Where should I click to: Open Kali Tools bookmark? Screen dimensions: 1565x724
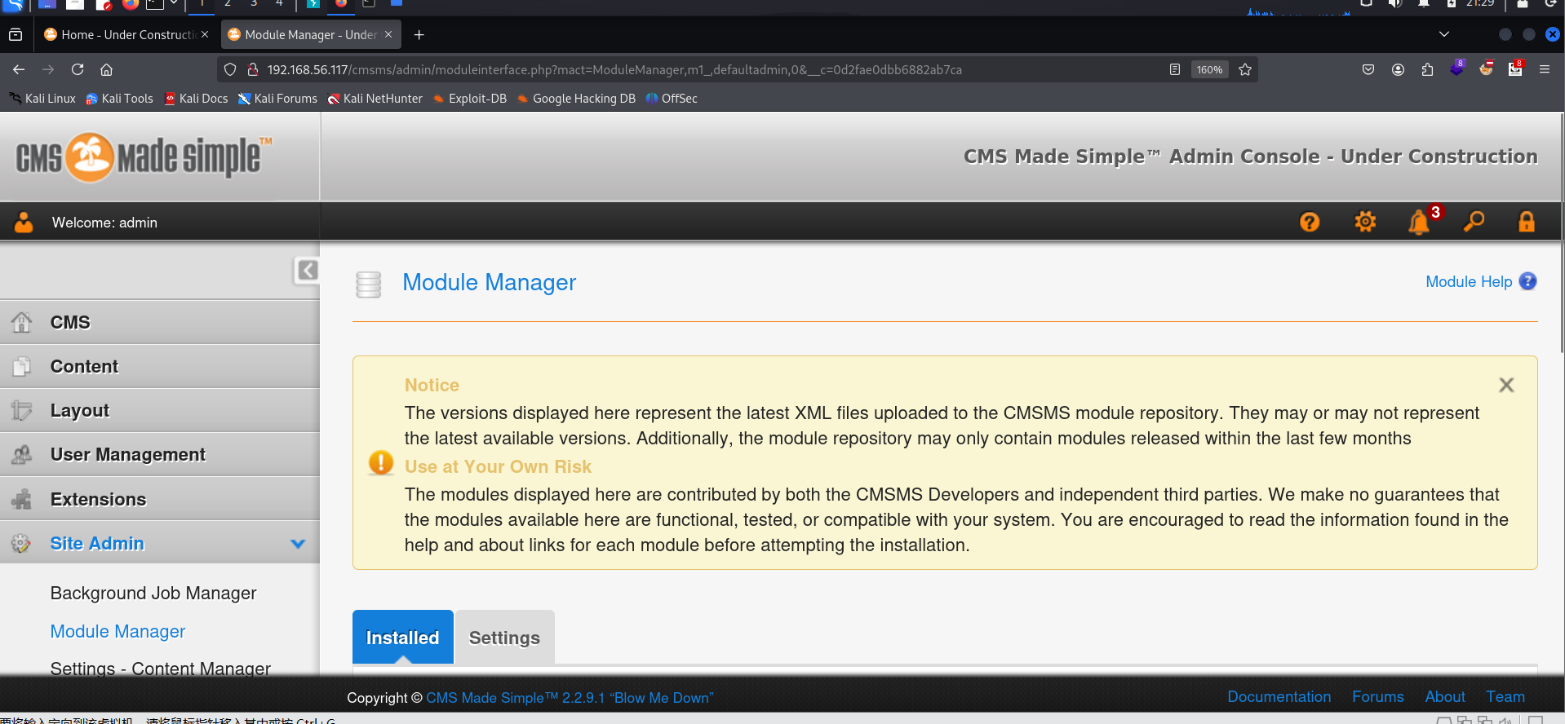tap(120, 99)
